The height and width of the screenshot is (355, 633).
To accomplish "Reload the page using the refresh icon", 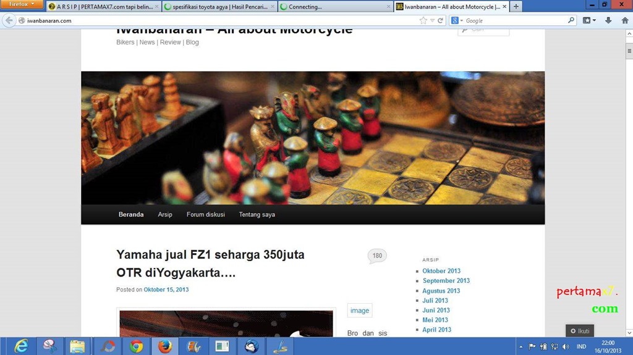I will pos(441,20).
